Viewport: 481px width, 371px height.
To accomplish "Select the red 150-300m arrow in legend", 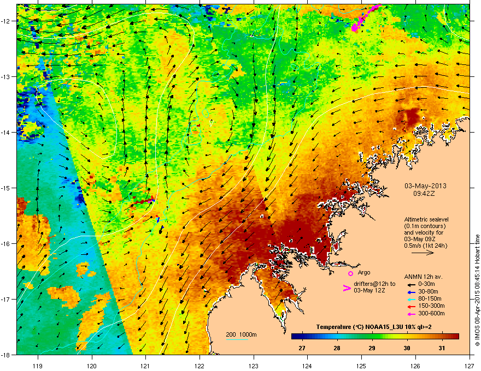I will (412, 307).
